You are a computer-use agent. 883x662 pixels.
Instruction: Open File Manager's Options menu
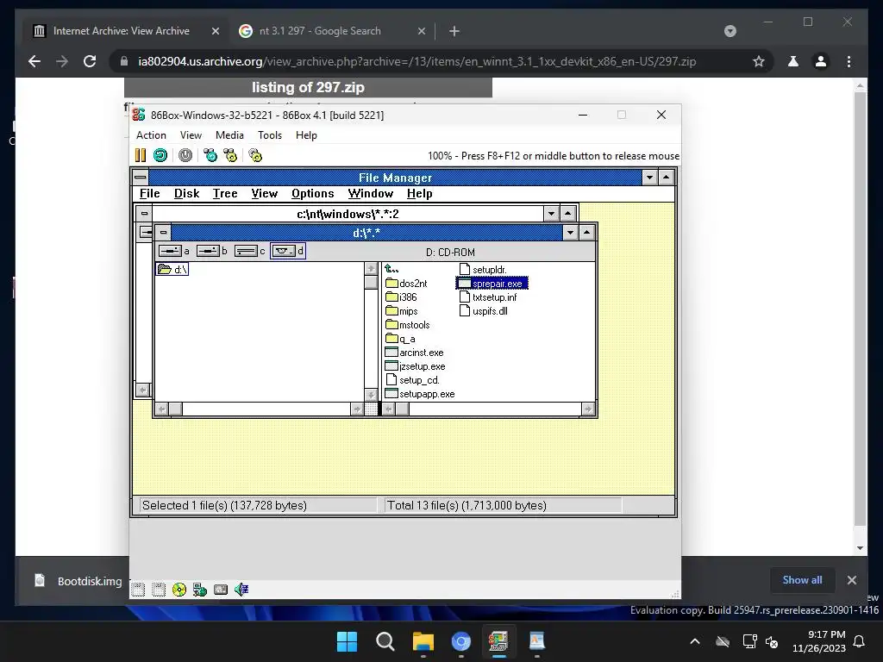[312, 194]
